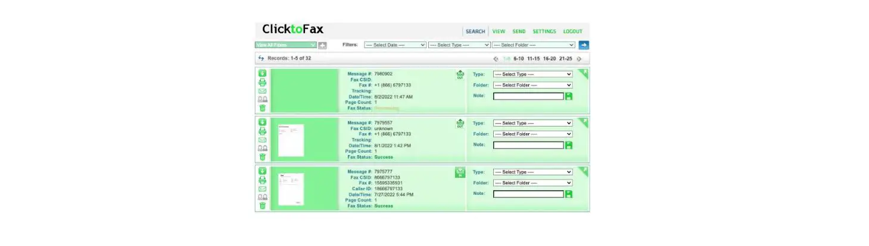Viewport: 869px width, 246px height.
Task: Open the Select Folder filter dropdown in the filter bar
Action: point(534,45)
